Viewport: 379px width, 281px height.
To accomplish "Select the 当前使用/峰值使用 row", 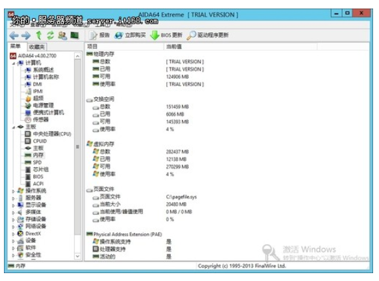I will [118, 211].
